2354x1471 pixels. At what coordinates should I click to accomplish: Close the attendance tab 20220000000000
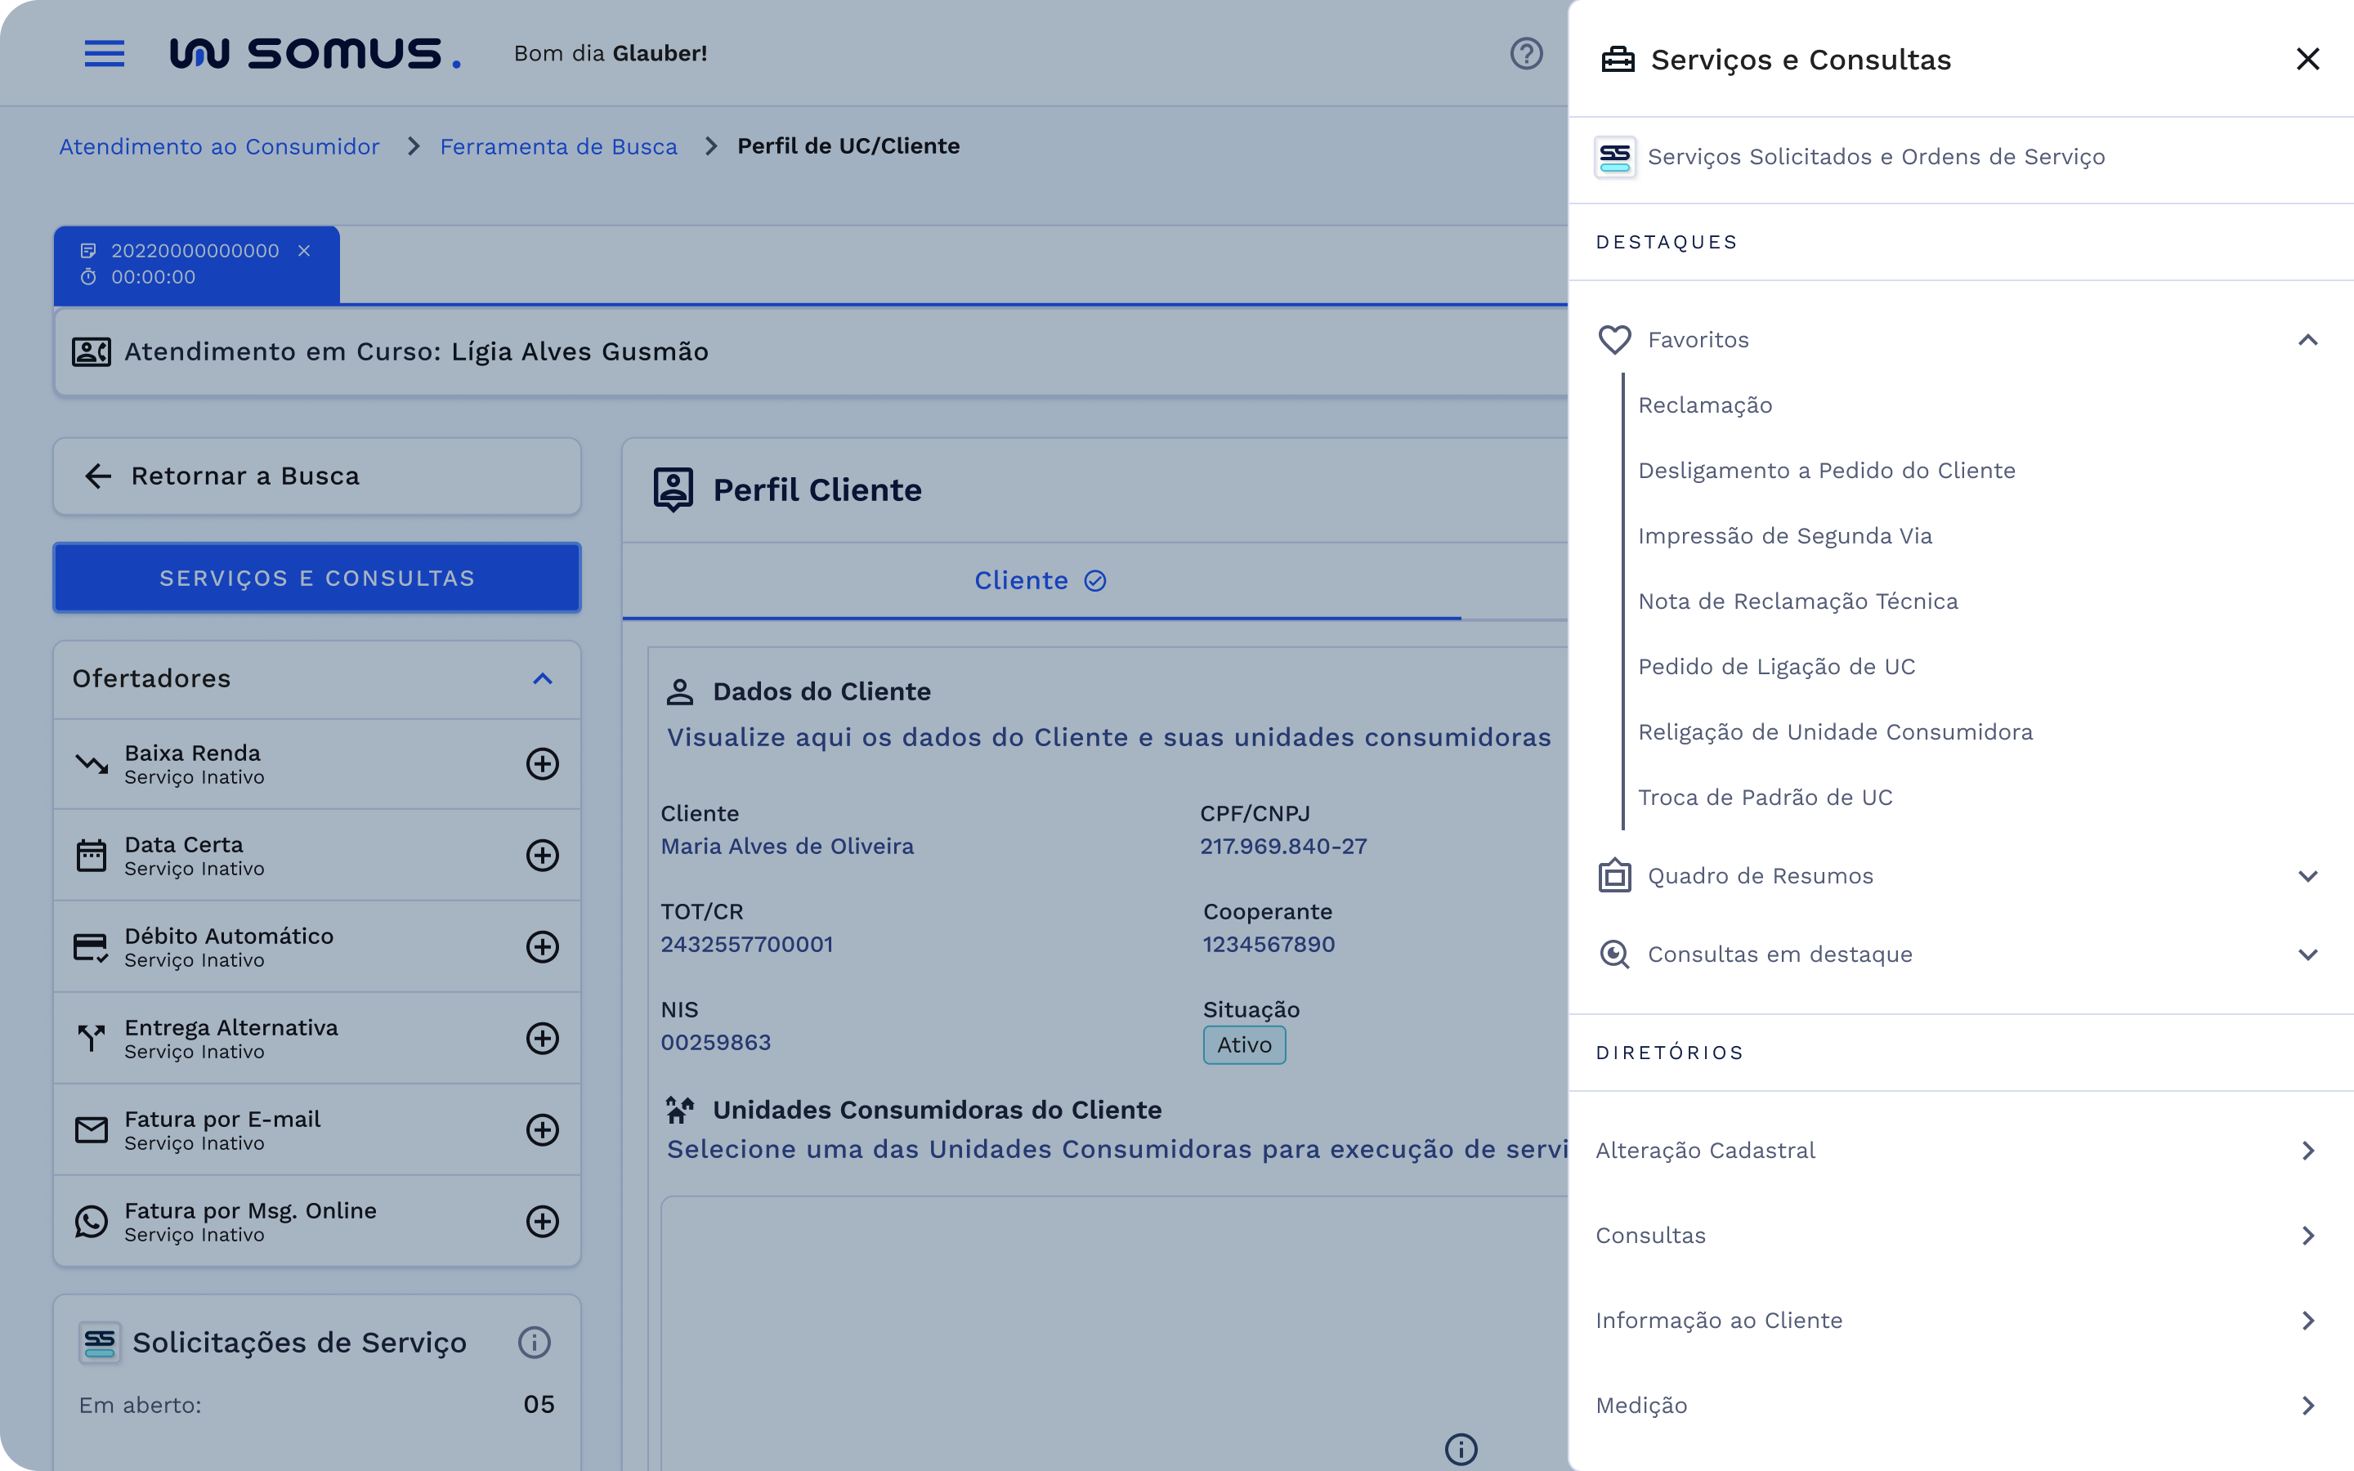pyautogui.click(x=302, y=250)
